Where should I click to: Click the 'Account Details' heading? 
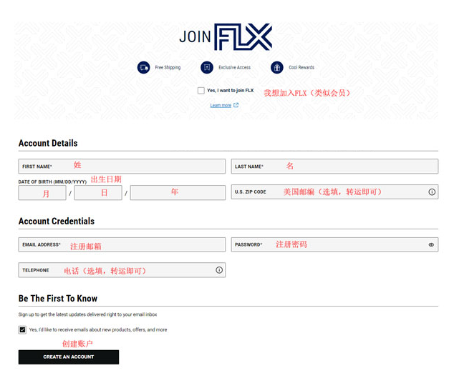tap(48, 143)
